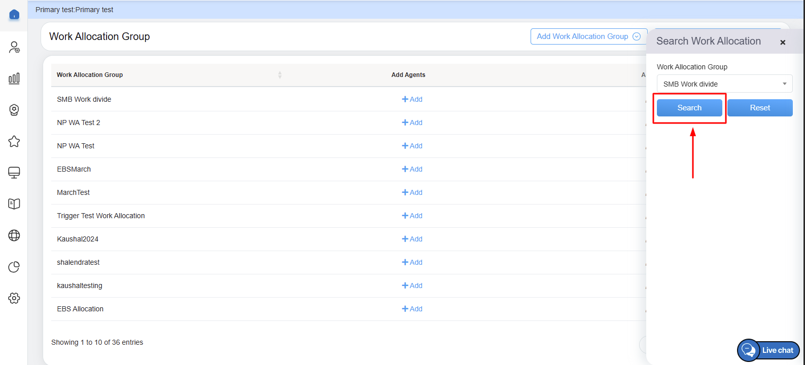The image size is (805, 365).
Task: Click the open book sidebar icon
Action: click(x=14, y=204)
